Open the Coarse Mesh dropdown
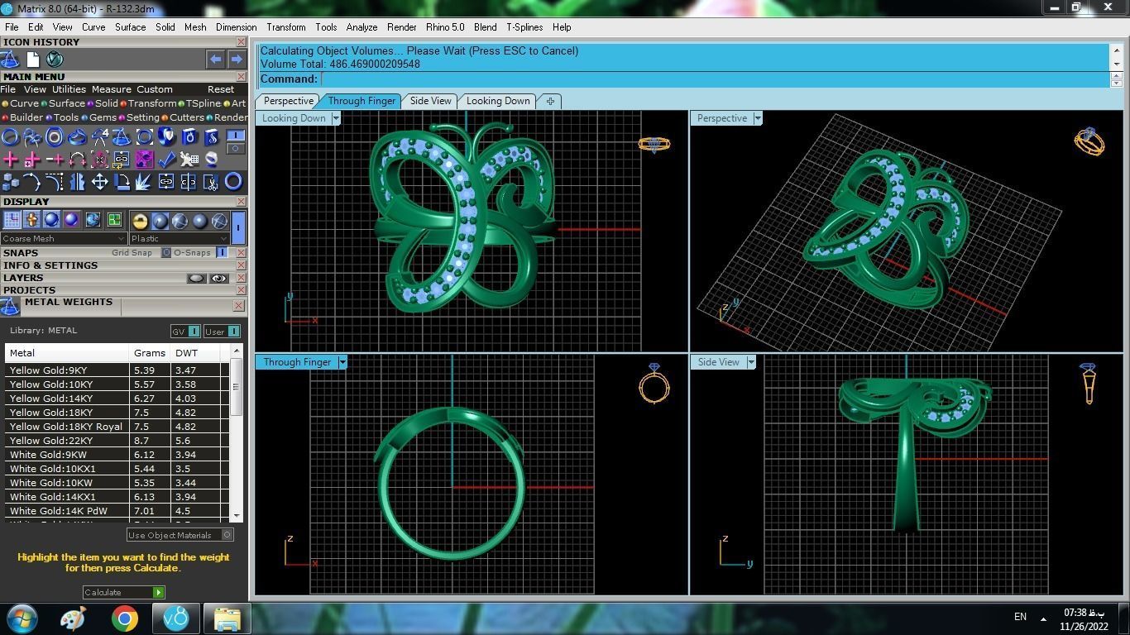Viewport: 1130px width, 635px height. (x=63, y=238)
